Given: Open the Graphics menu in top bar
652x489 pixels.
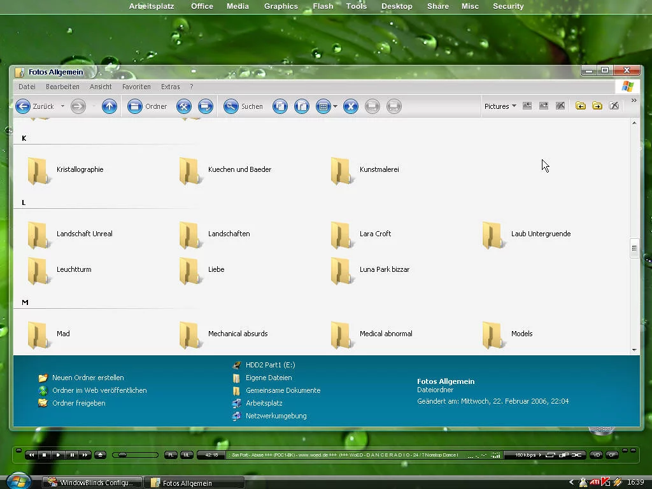Looking at the screenshot, I should coord(281,6).
